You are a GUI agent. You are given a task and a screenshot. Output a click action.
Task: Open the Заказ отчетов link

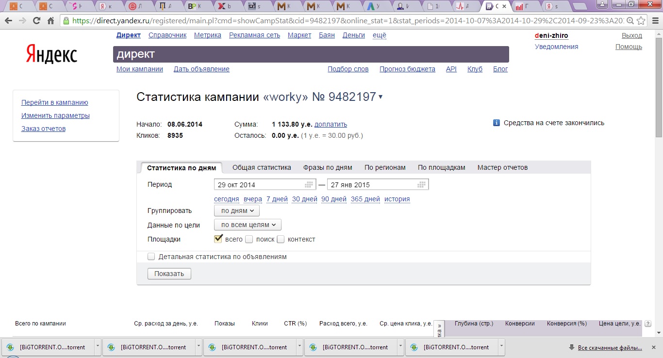pos(43,129)
